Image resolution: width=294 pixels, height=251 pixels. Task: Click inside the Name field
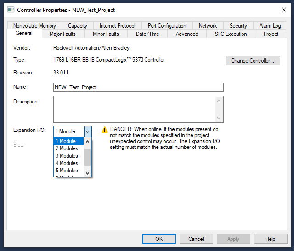tap(138, 87)
